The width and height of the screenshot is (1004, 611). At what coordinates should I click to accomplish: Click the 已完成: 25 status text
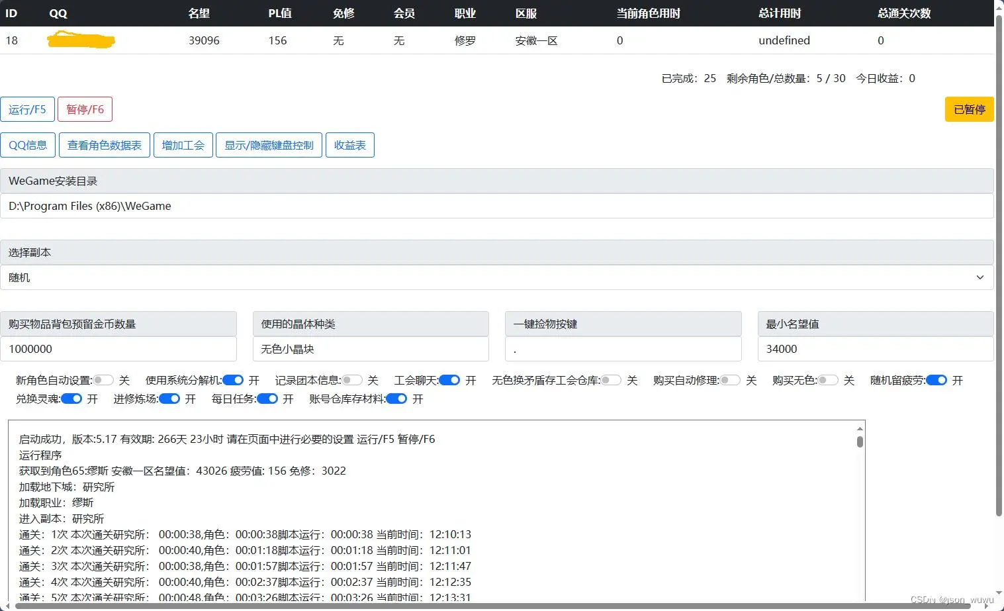click(x=689, y=78)
